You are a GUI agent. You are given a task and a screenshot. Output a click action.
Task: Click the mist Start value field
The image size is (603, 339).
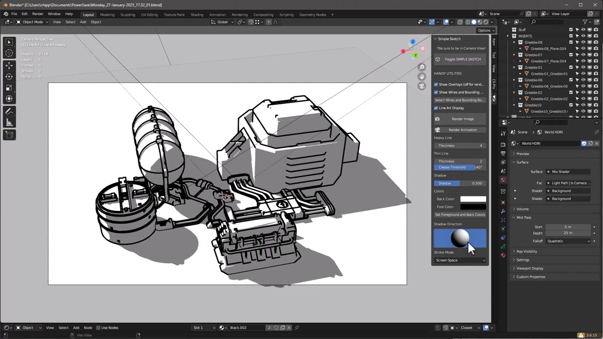click(568, 227)
